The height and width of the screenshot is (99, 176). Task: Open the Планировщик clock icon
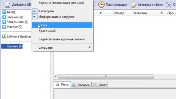[x=101, y=5]
